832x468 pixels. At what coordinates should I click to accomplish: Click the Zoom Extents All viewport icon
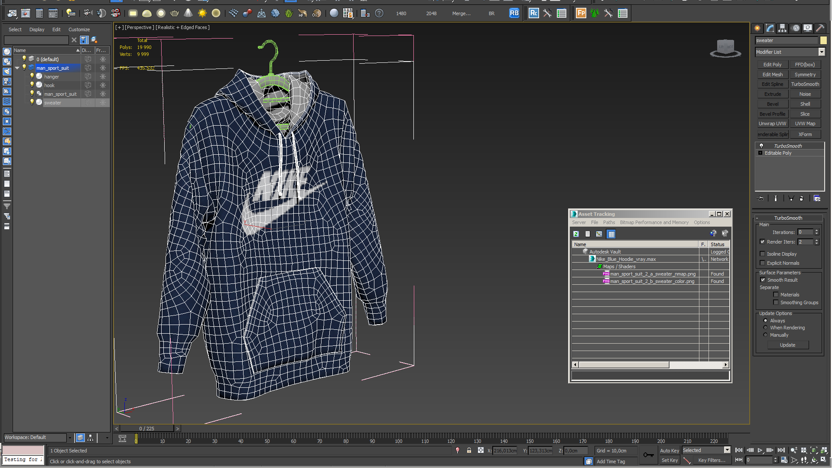[x=824, y=451]
